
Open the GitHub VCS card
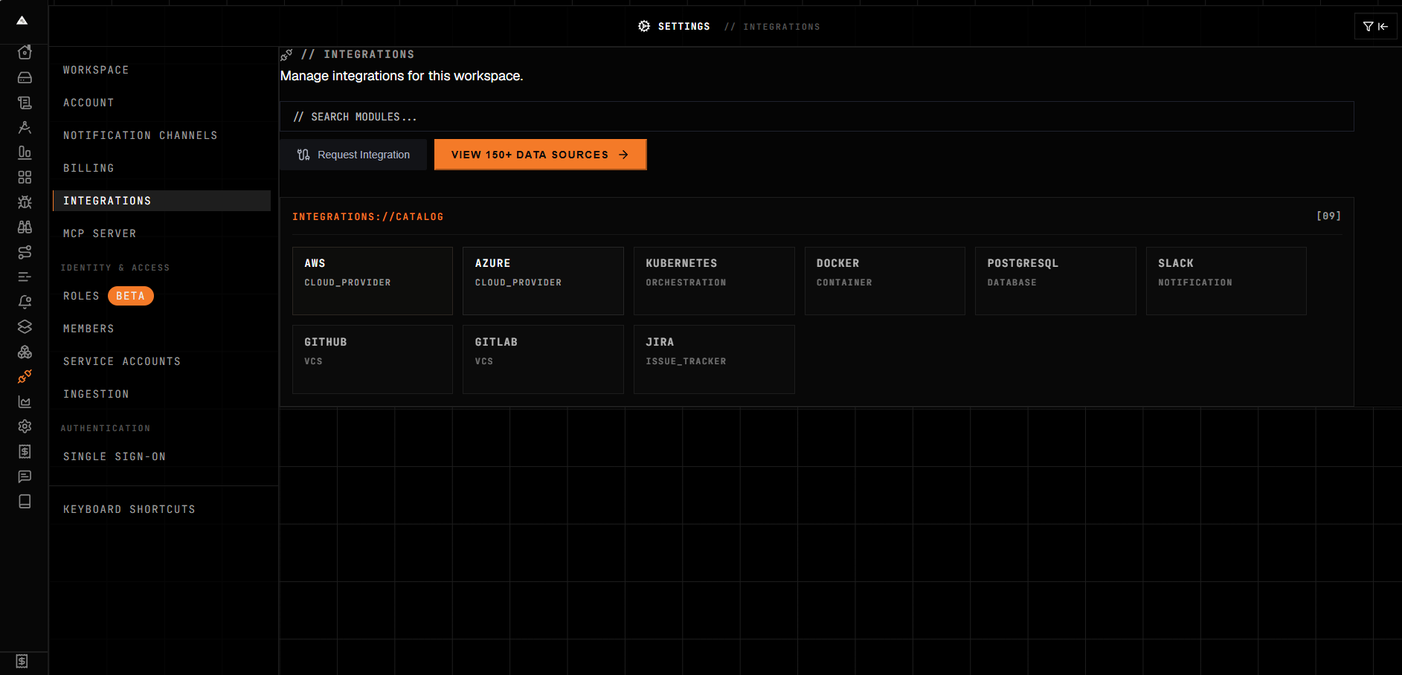373,360
